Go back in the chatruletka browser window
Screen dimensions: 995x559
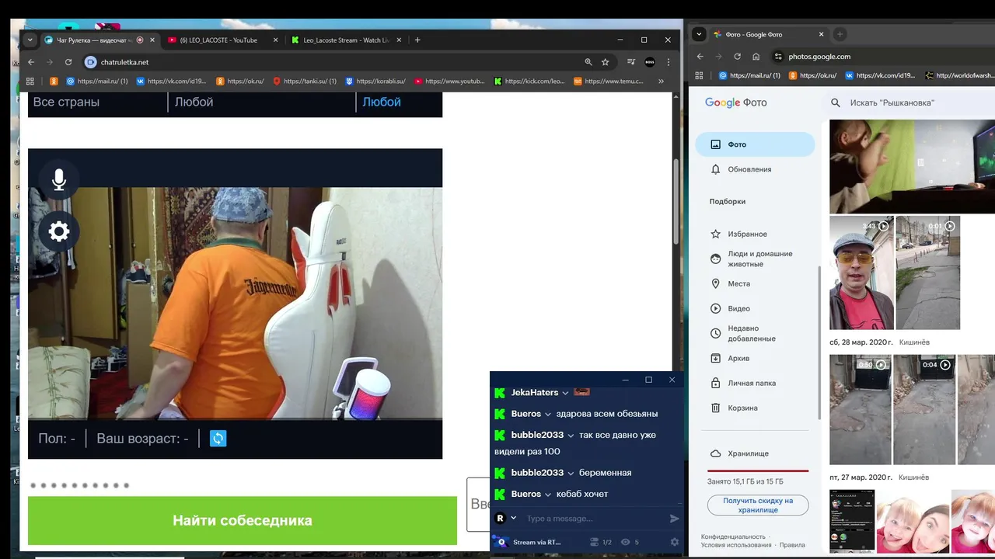(31, 62)
